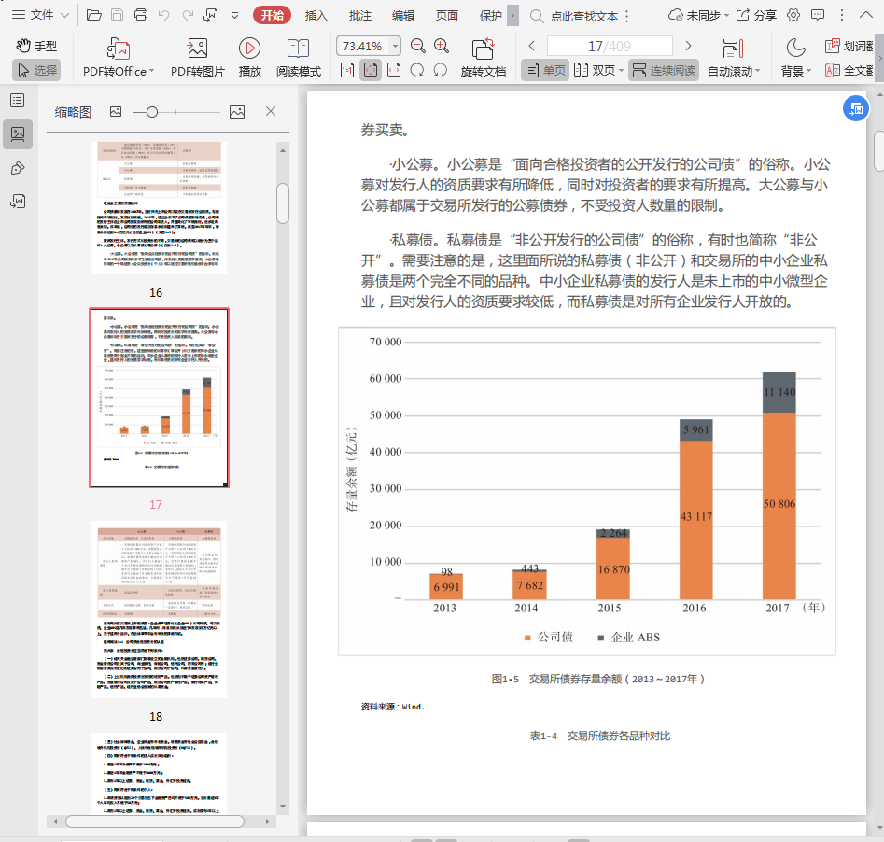Select the page 18 thumbnail

tap(158, 609)
